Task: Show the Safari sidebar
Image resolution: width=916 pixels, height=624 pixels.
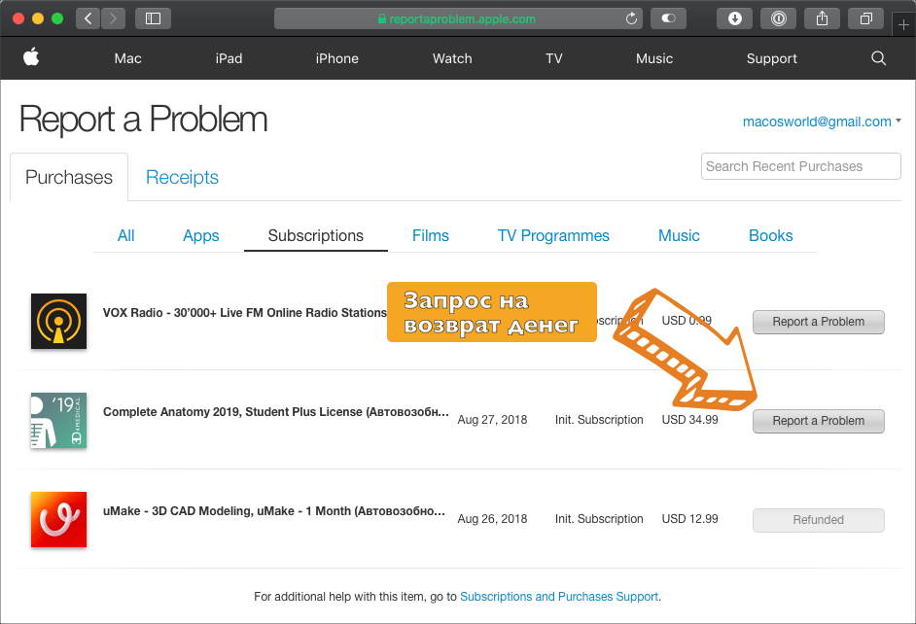Action: 153,18
